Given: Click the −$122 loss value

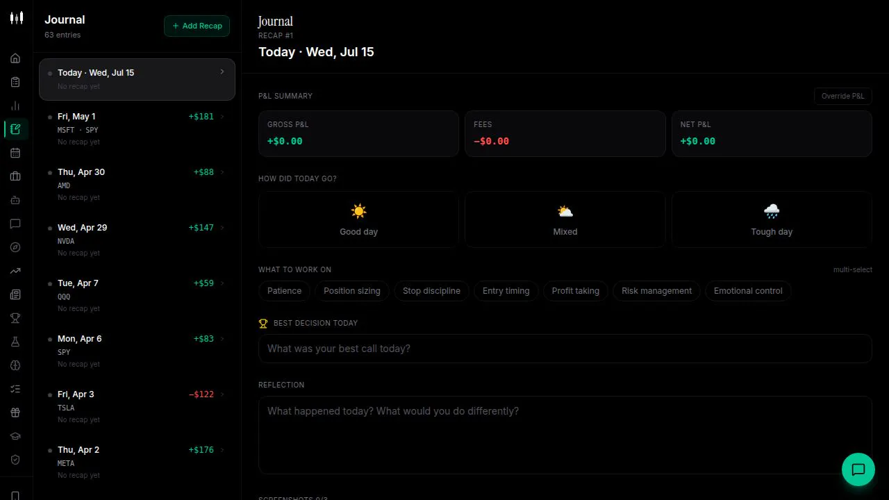Looking at the screenshot, I should coord(201,394).
